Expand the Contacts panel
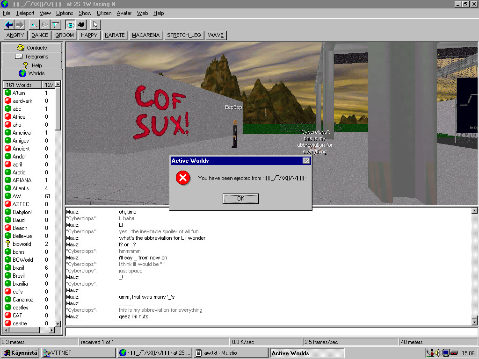This screenshot has width=479, height=359. pos(32,48)
